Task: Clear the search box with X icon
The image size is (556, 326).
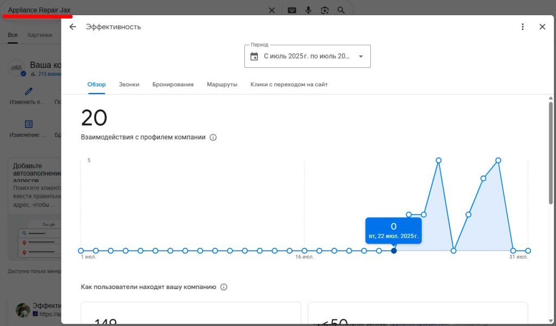Action: [x=271, y=10]
